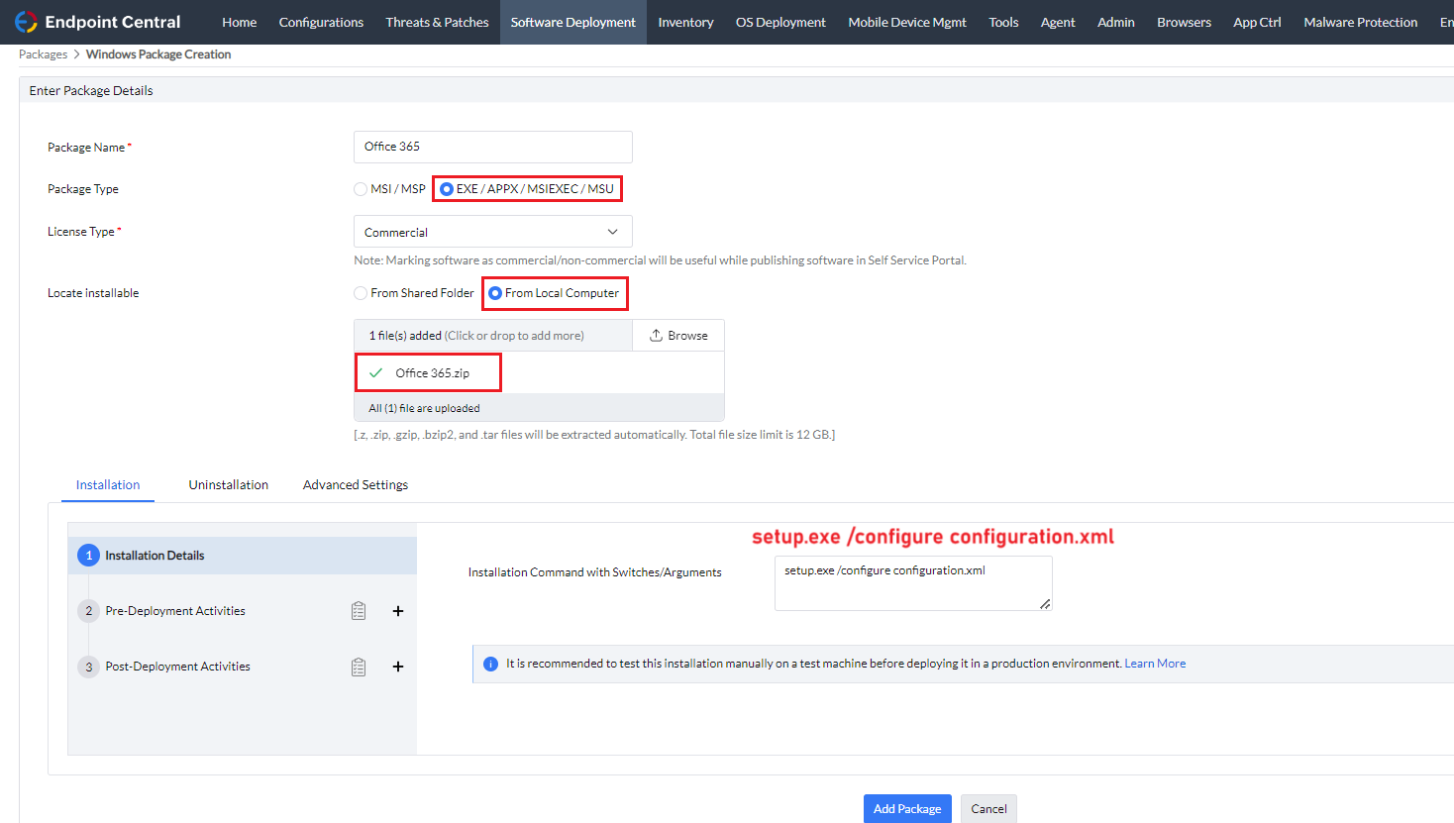Click the Windows Package Creation breadcrumb text
This screenshot has width=1454, height=823.
coord(158,54)
